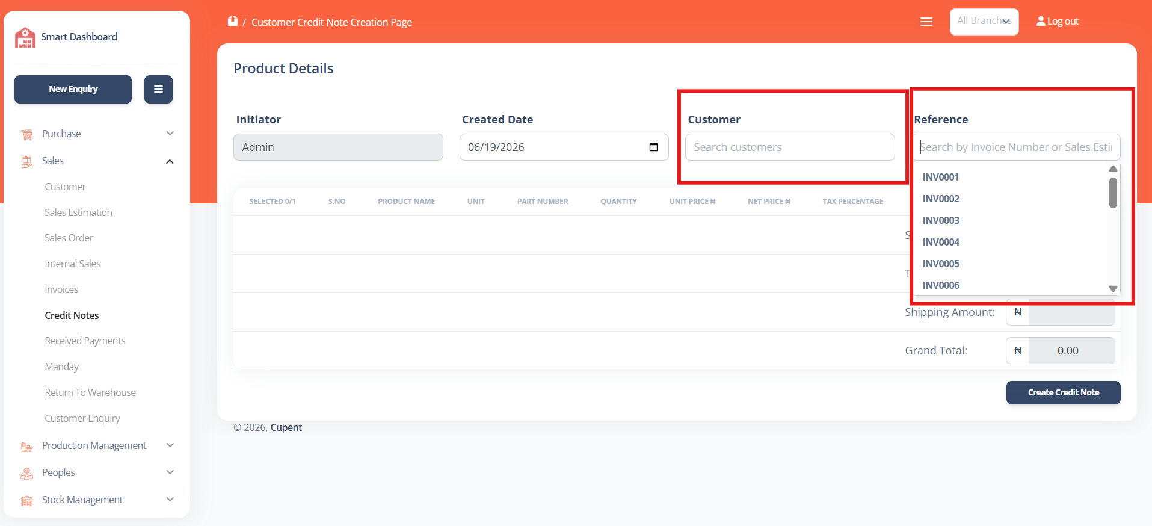Open Received Payments menu item
This screenshot has width=1152, height=526.
click(x=85, y=341)
